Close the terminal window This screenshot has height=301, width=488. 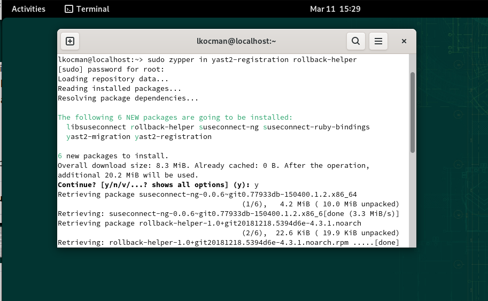[404, 41]
